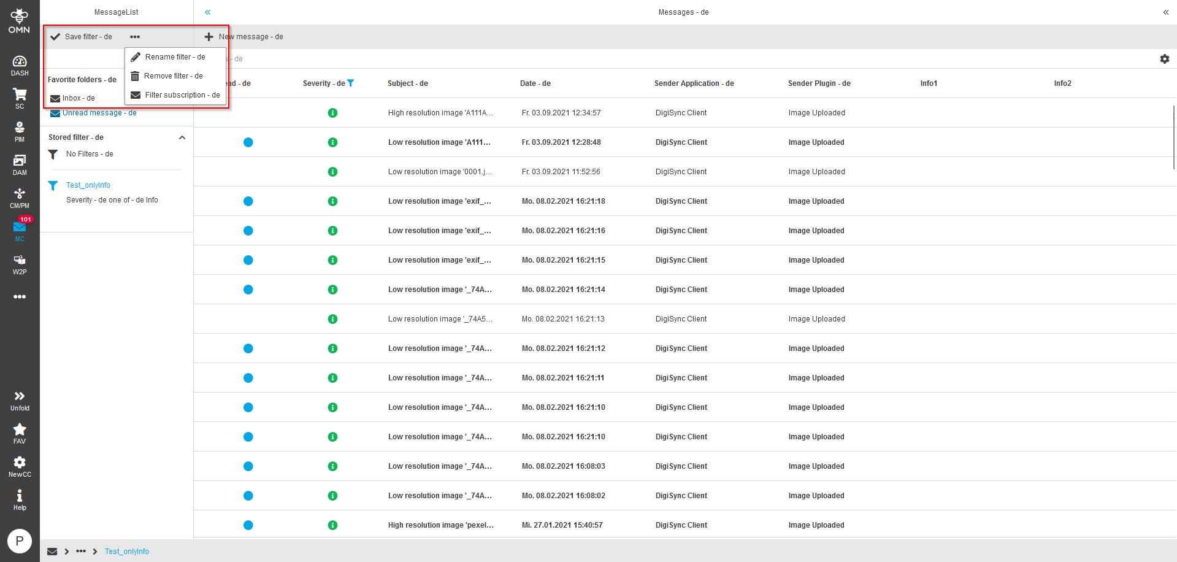1177x562 pixels.
Task: Toggle the unread dot on the 12:28:48 message
Action: pyautogui.click(x=248, y=142)
